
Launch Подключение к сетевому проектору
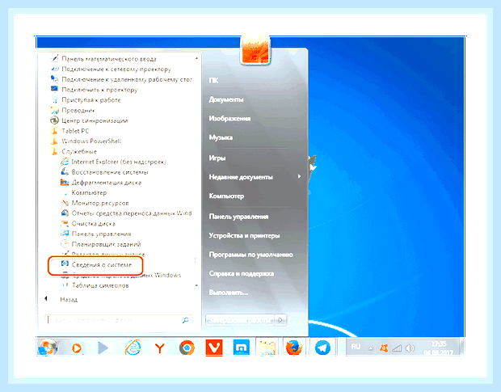pos(111,69)
